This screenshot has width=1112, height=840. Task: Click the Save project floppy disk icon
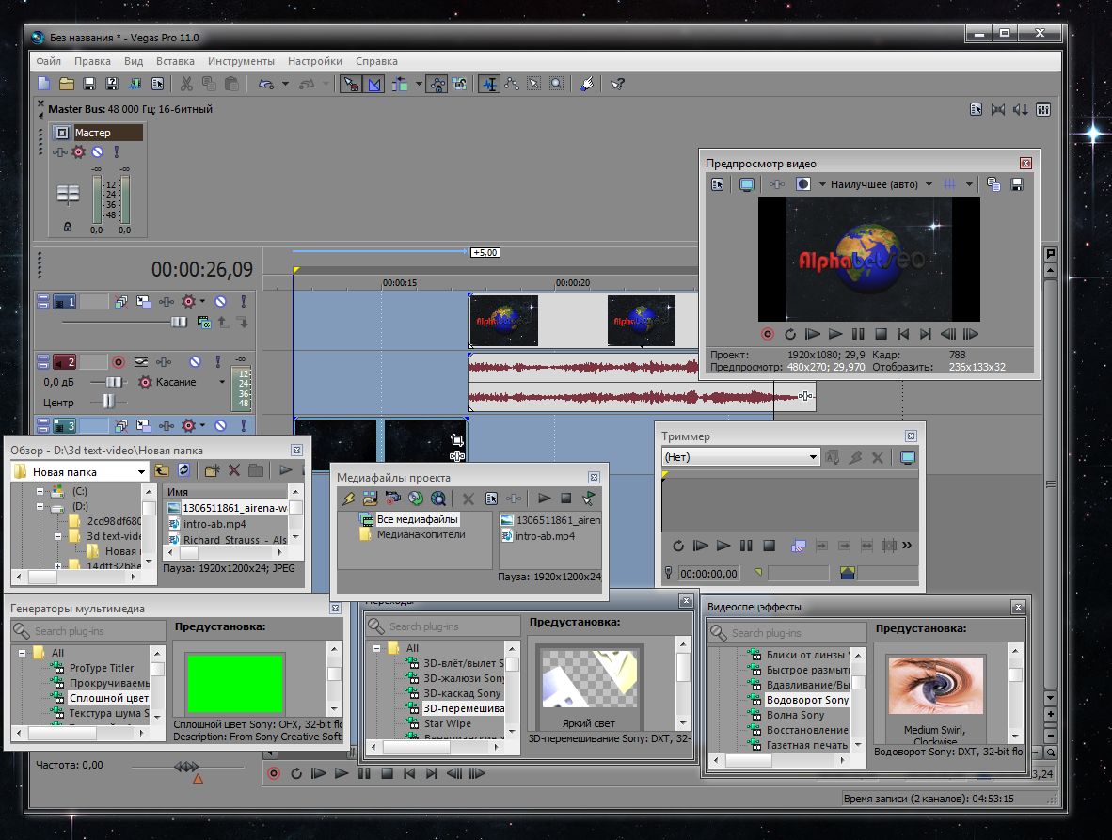click(89, 84)
